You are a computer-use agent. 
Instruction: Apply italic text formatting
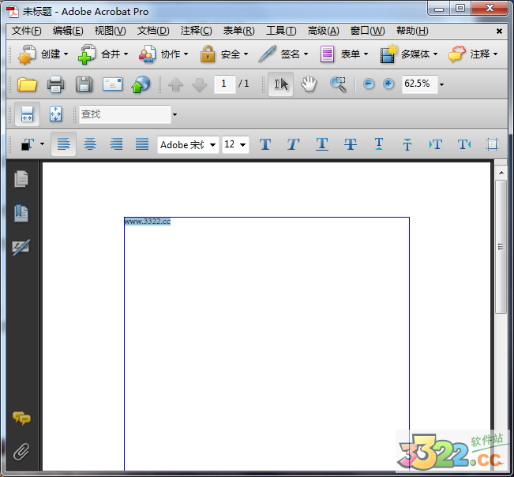pos(293,144)
